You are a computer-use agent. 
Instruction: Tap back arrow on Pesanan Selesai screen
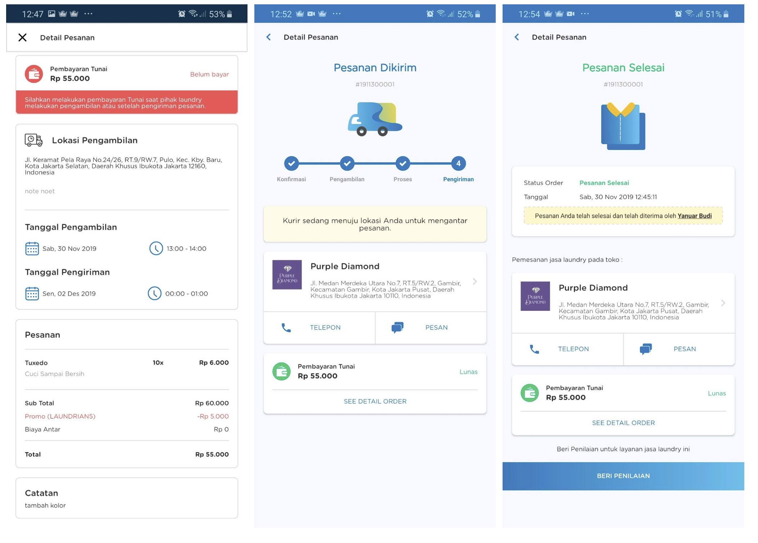click(x=517, y=37)
